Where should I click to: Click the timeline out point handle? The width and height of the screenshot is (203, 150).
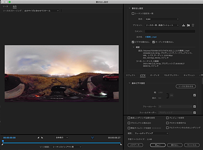click(121, 144)
